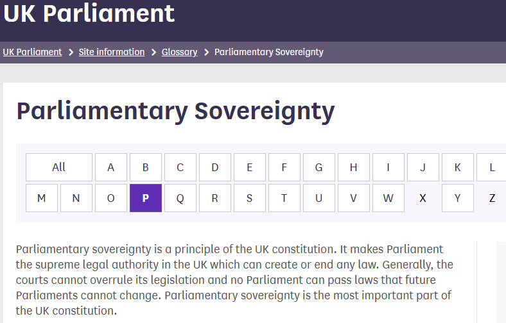Go to Site information breadcrumb
Image resolution: width=506 pixels, height=323 pixels.
(112, 52)
